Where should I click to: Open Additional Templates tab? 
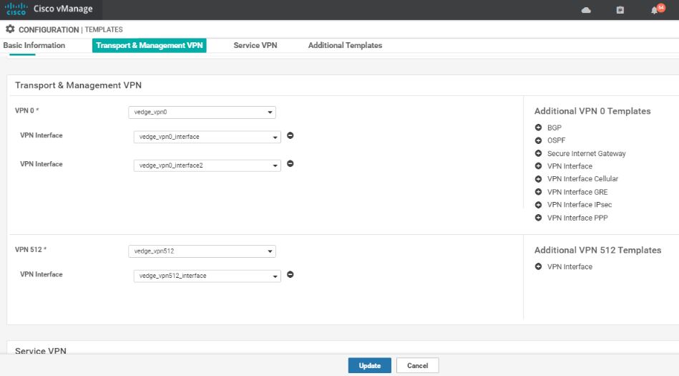tap(345, 45)
